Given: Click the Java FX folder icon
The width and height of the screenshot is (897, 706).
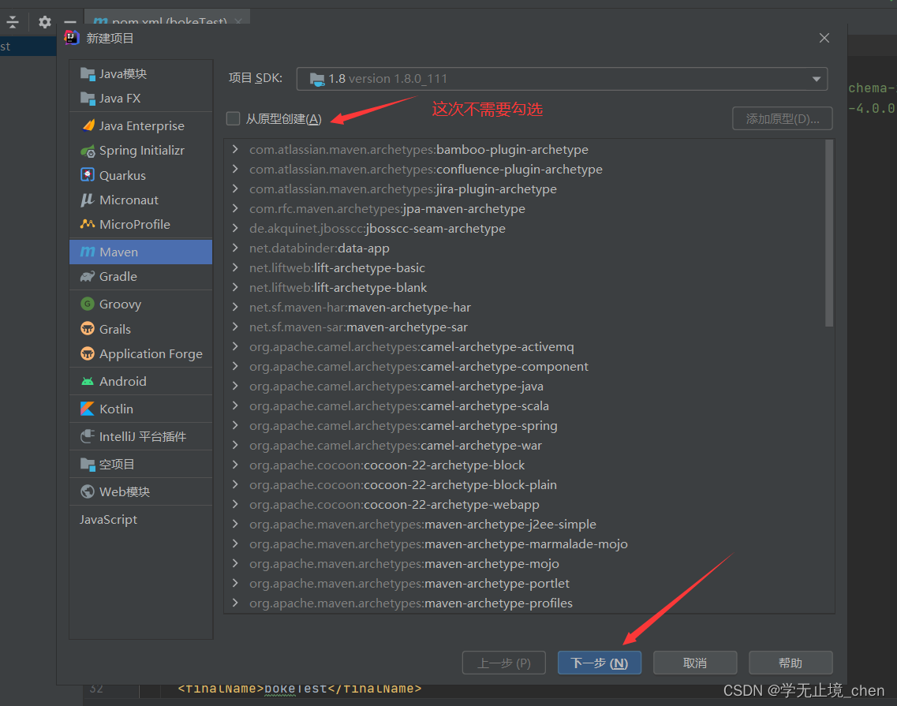Looking at the screenshot, I should click(x=88, y=99).
